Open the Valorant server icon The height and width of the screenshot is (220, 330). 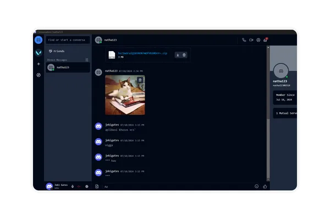(38, 52)
